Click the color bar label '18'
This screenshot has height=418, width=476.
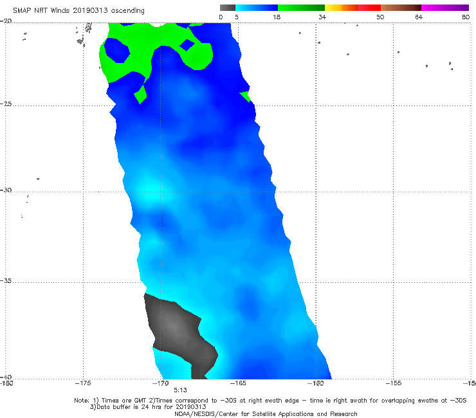[x=277, y=17]
